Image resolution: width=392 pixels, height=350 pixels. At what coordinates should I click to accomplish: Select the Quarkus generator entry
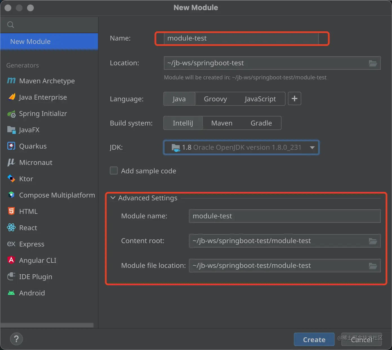click(x=49, y=146)
